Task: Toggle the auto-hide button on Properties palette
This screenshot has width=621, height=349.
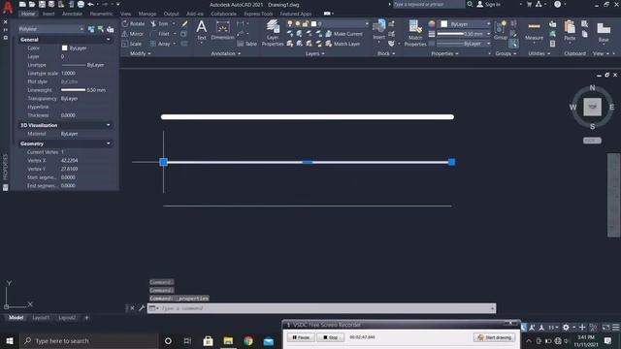Action: pos(5,30)
